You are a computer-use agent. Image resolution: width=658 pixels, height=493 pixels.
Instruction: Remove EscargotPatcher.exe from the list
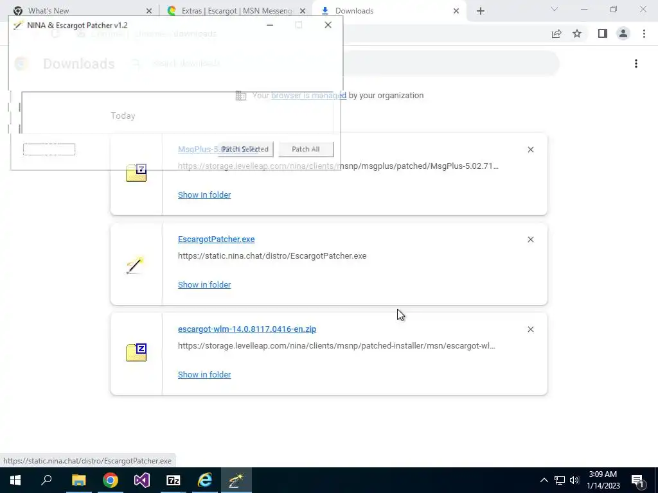coord(531,239)
